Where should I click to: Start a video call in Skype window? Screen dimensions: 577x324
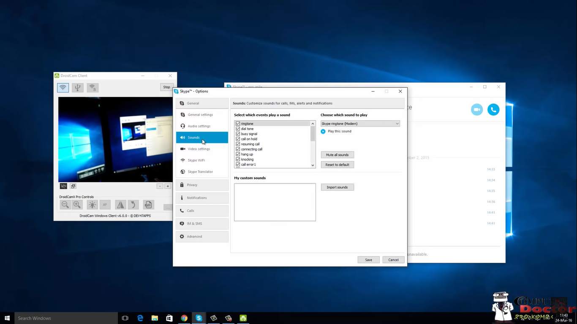[x=477, y=109]
